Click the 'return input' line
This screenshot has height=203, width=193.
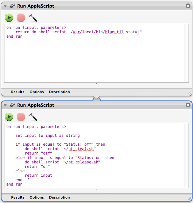[38, 175]
